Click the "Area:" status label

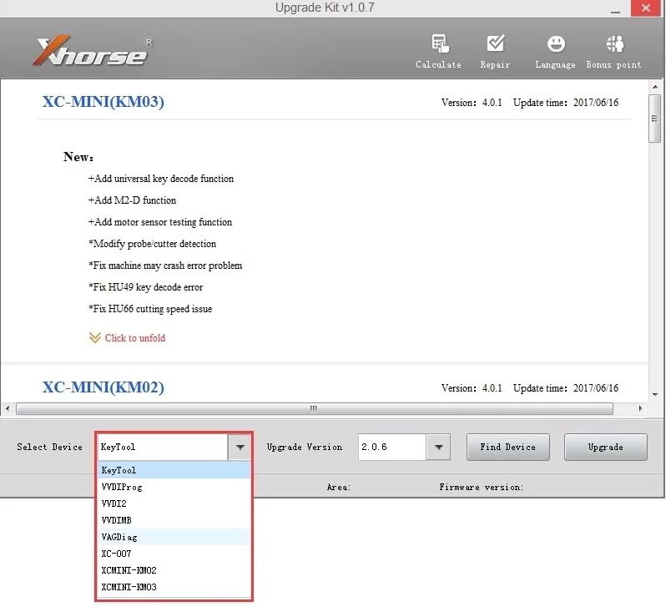[339, 487]
